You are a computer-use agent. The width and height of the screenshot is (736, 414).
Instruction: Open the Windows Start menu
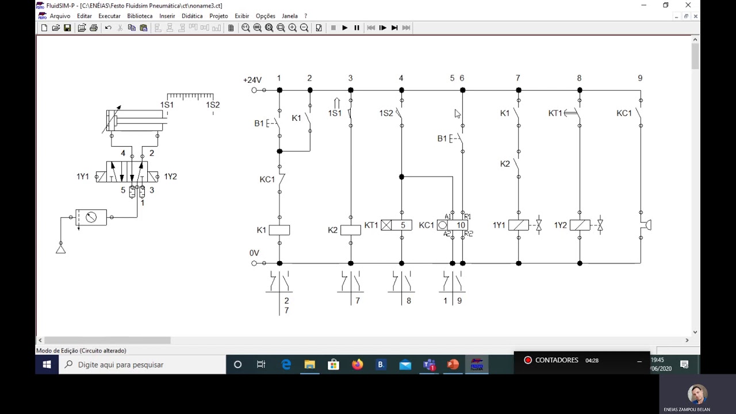tap(47, 365)
